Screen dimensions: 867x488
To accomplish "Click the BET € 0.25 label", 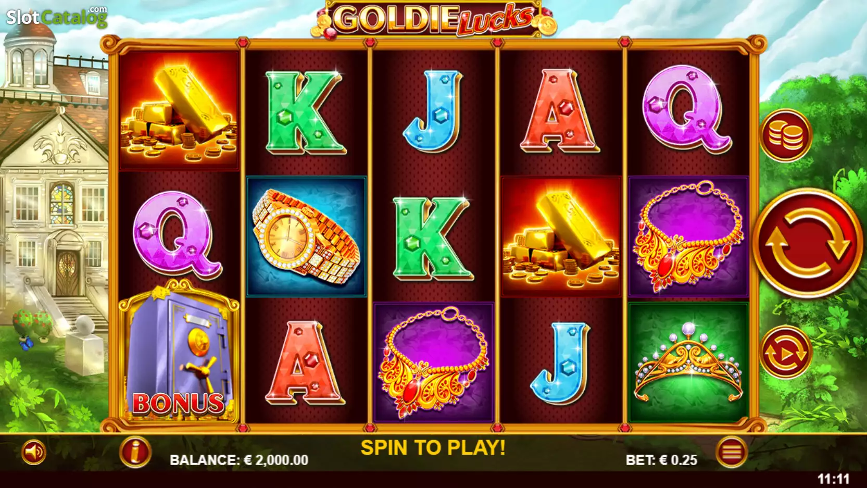I will click(x=661, y=460).
